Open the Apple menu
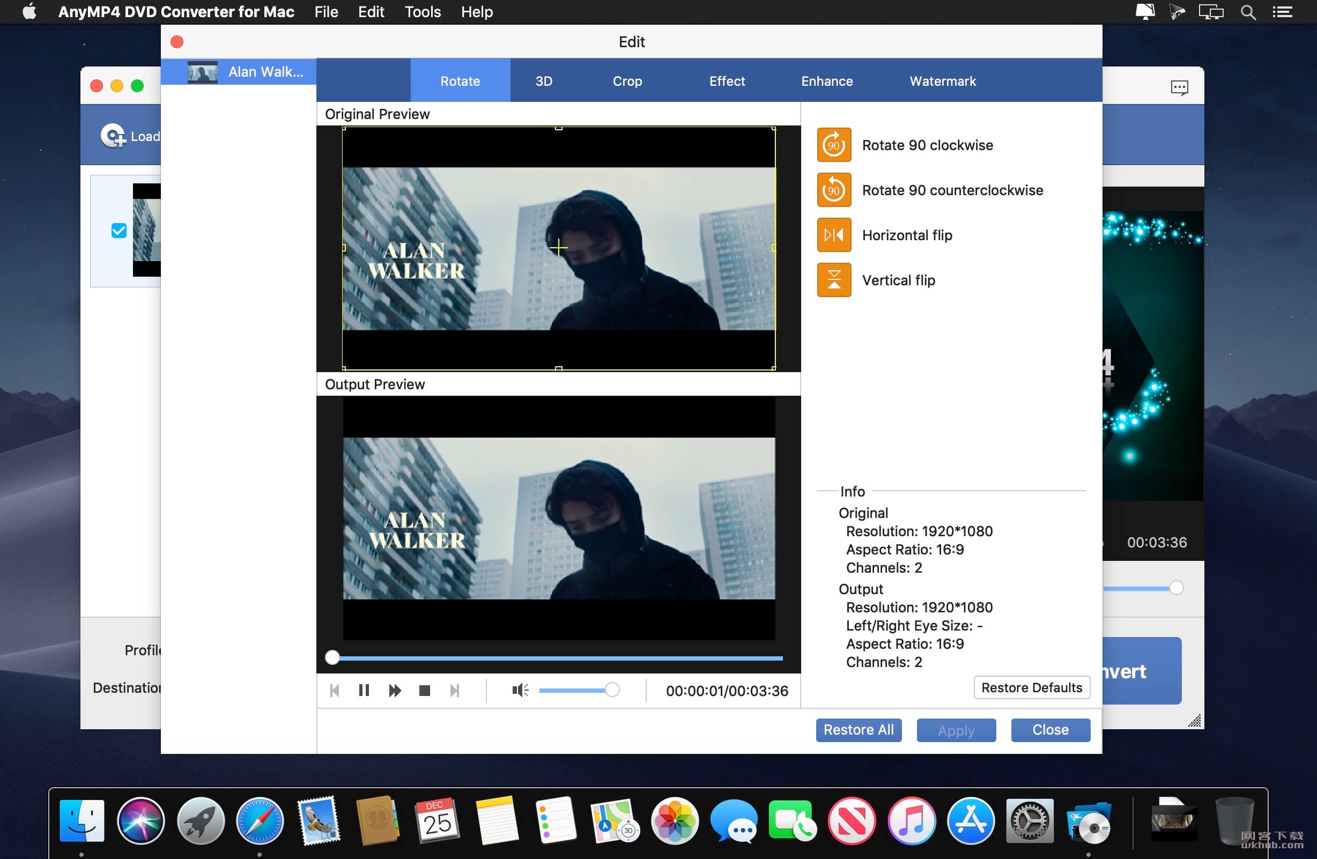 [29, 12]
